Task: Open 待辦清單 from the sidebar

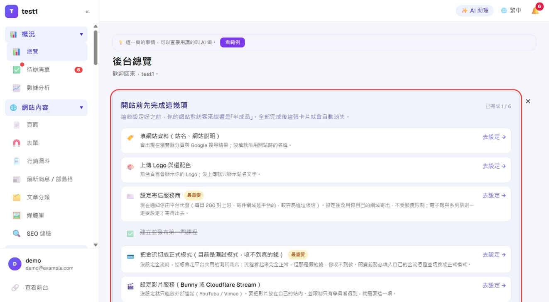Action: (x=47, y=70)
